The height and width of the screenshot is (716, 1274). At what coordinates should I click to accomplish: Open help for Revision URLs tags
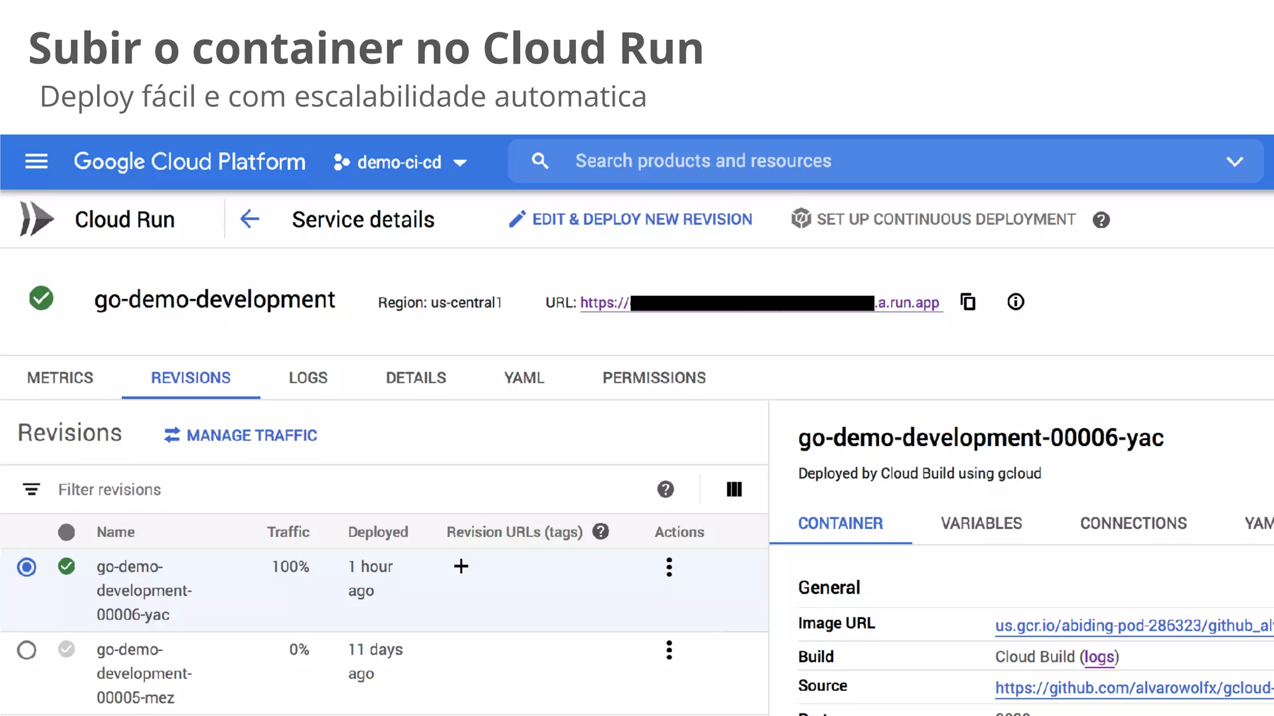600,531
